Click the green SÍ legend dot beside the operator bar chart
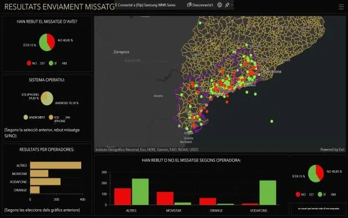 click(320, 194)
